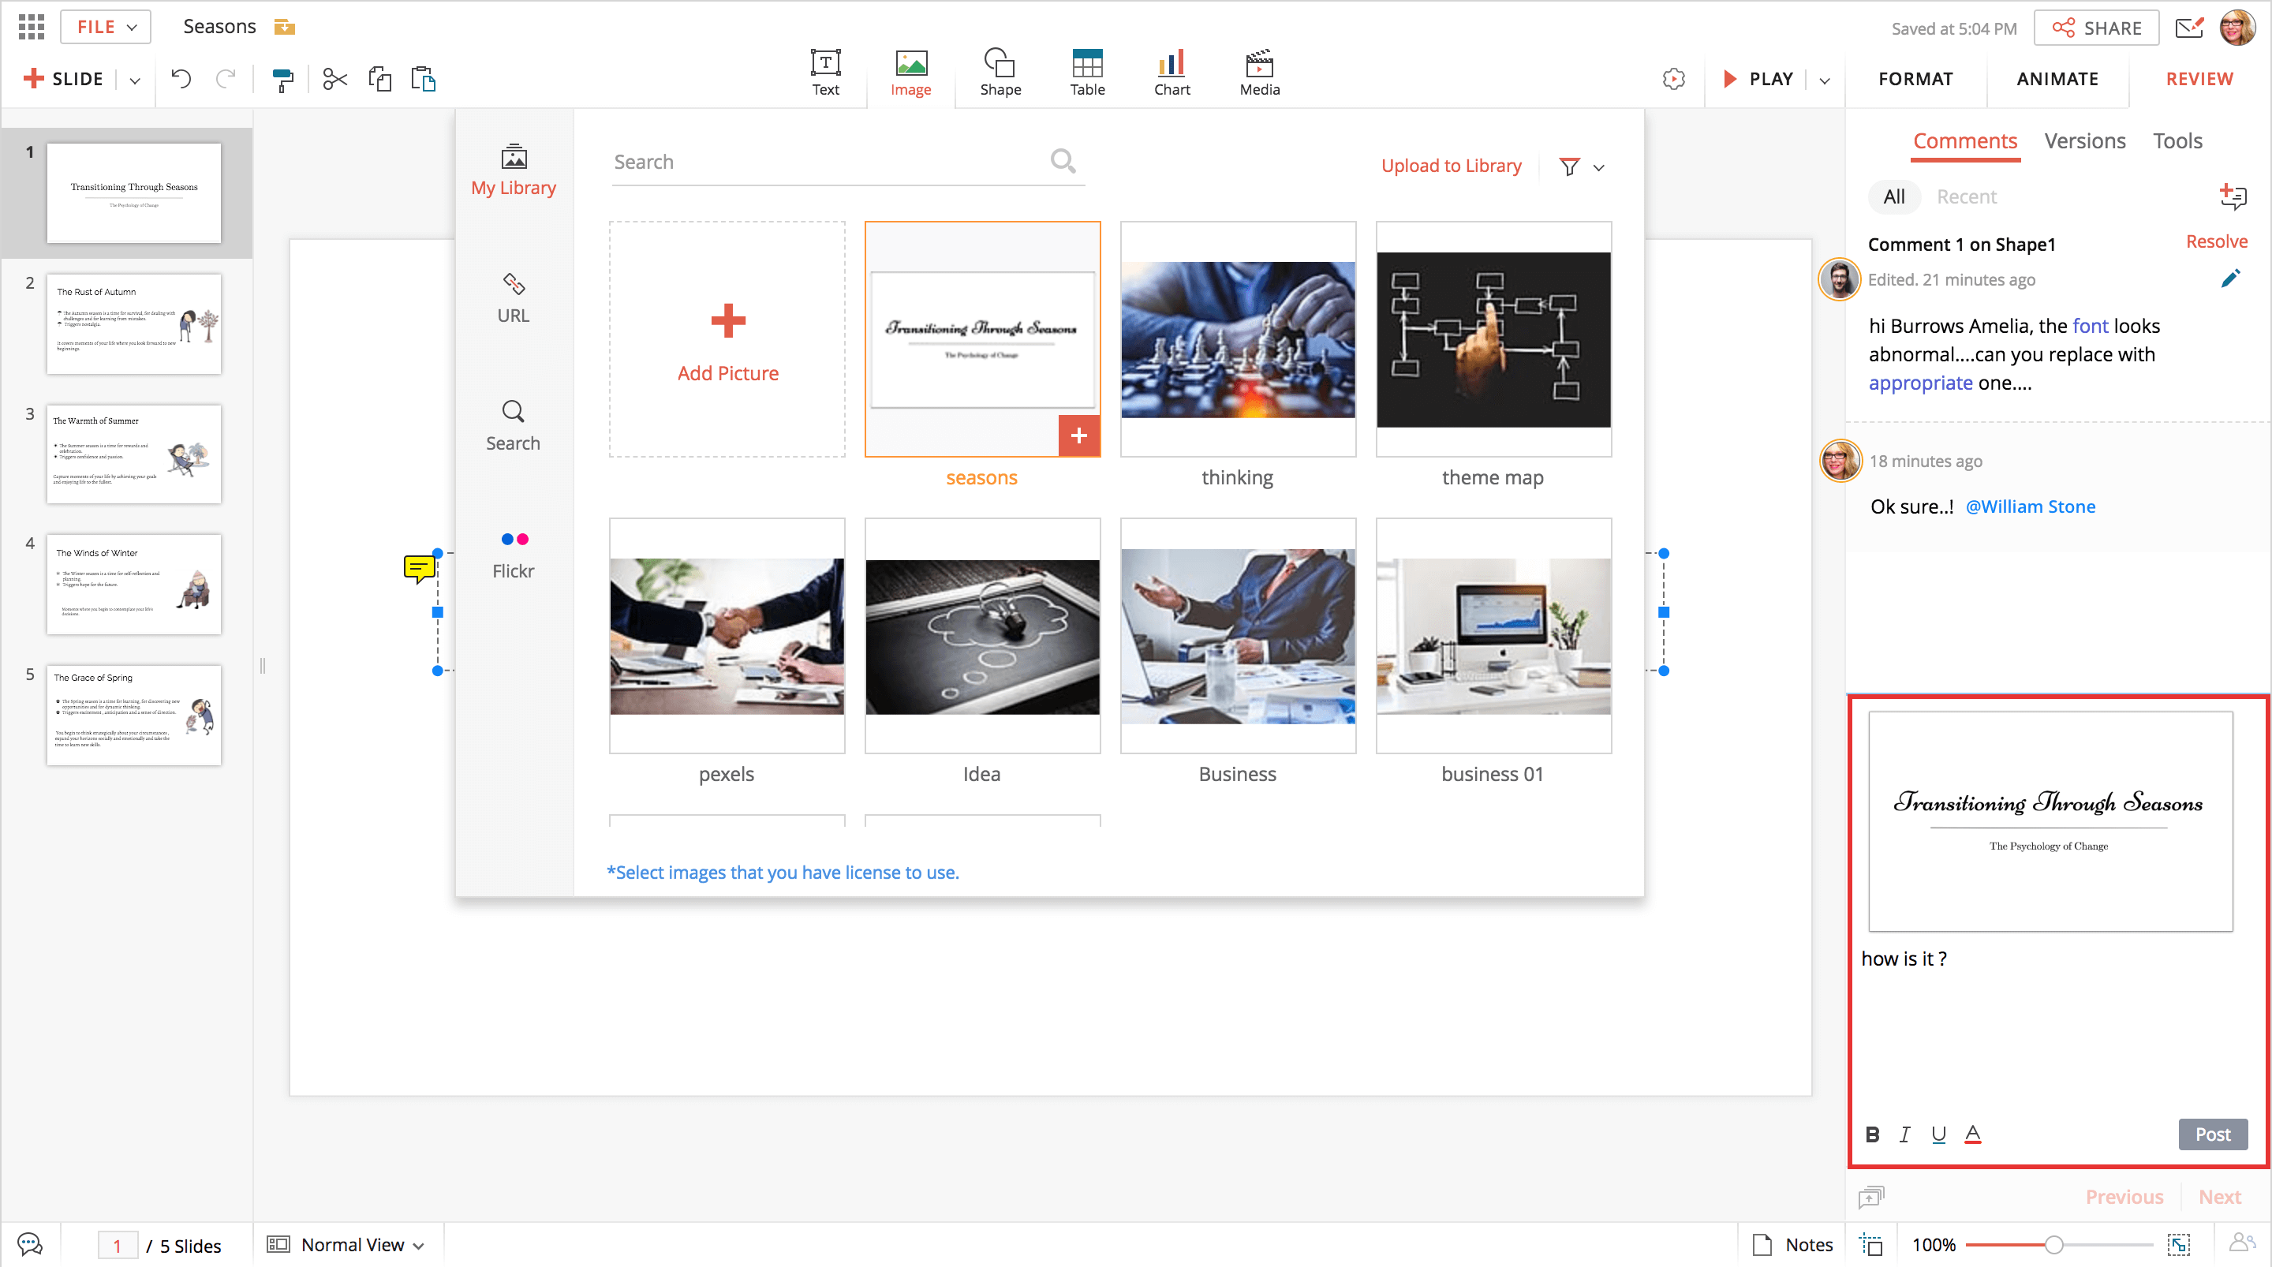2272x1267 pixels.
Task: Click Upload to Library link
Action: coord(1451,166)
